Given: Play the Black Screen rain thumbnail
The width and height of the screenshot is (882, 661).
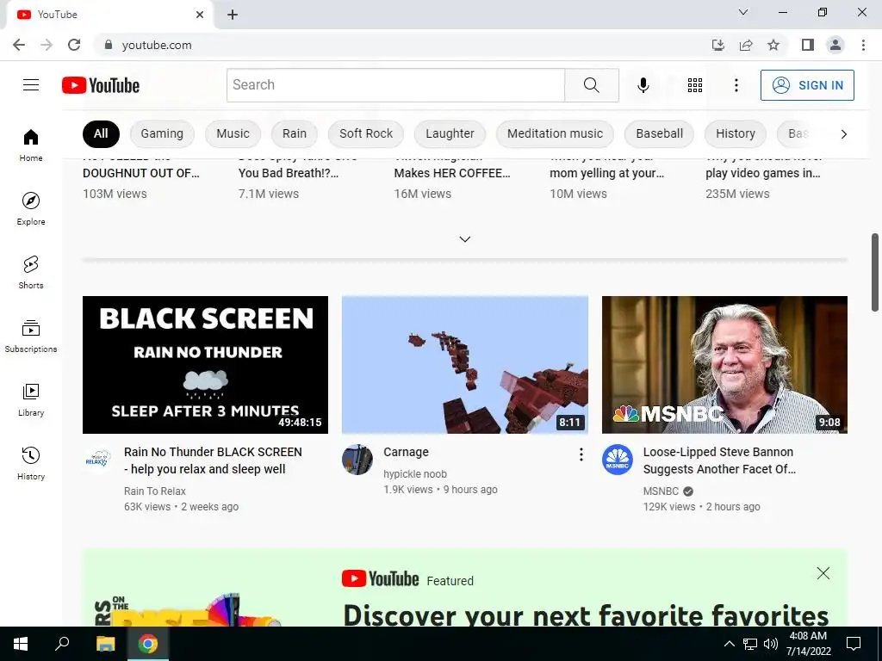Looking at the screenshot, I should (x=205, y=365).
